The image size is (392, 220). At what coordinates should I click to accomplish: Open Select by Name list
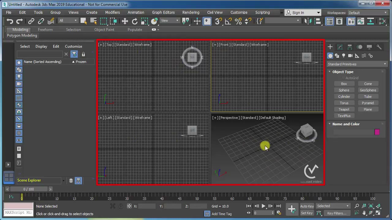93,21
